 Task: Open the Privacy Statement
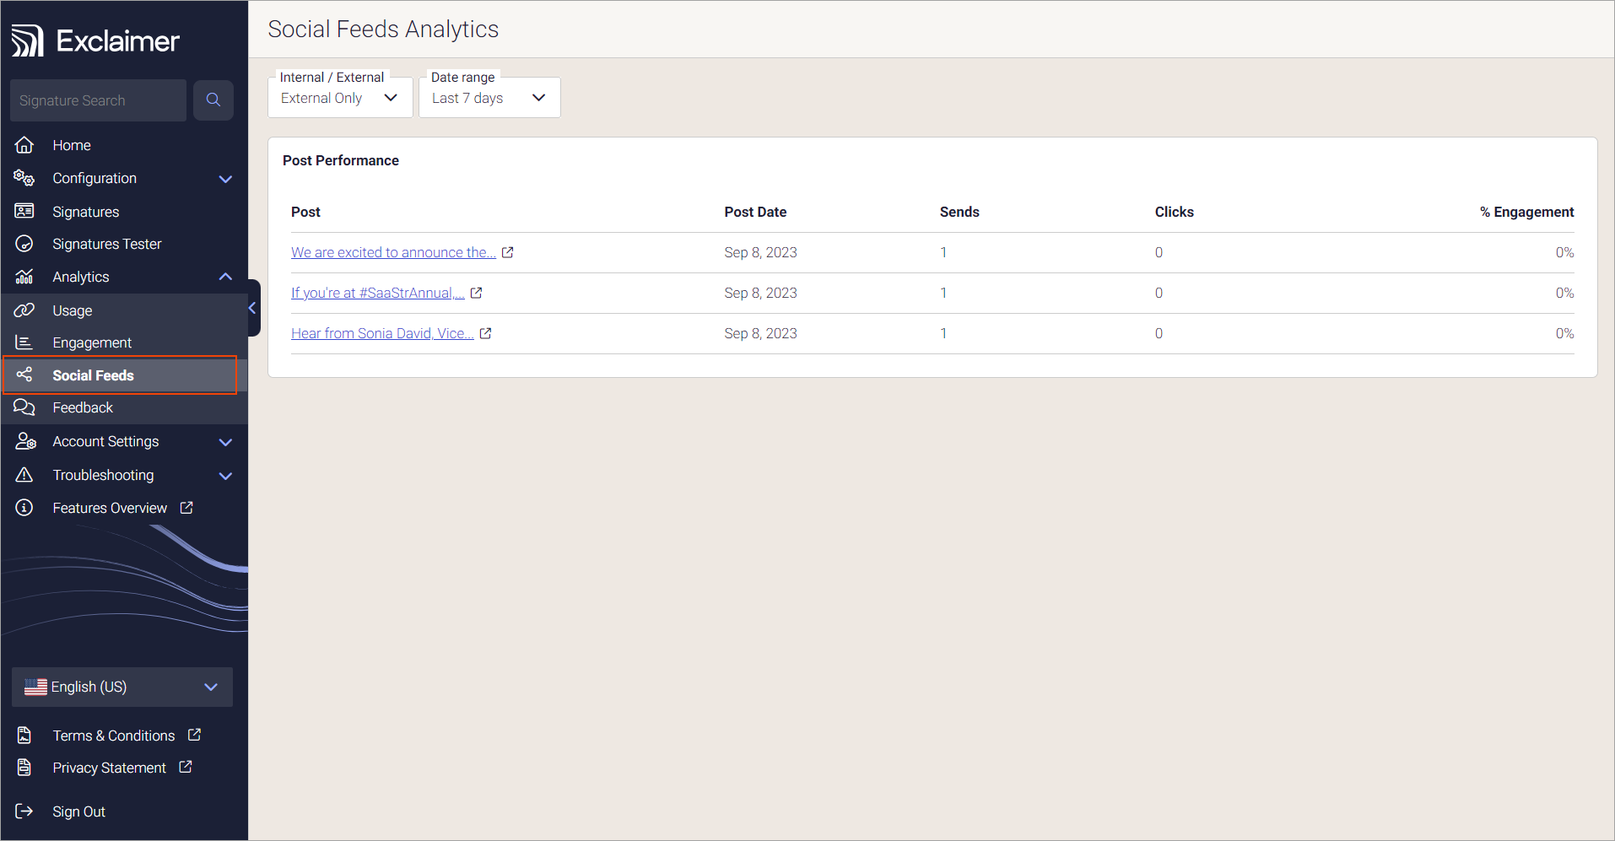point(109,768)
